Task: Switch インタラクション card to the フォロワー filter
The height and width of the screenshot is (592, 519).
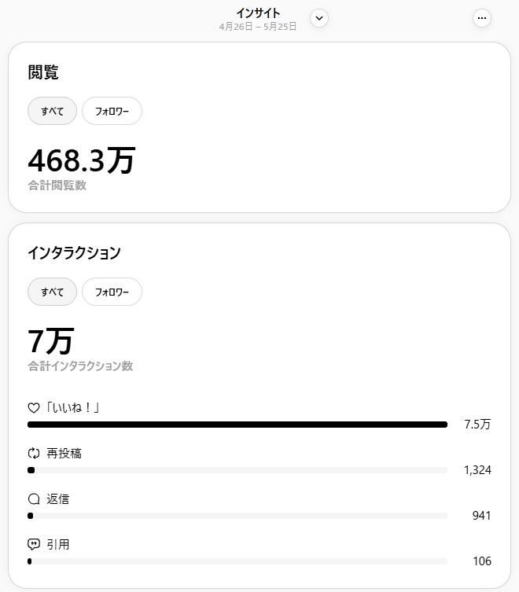Action: 112,292
